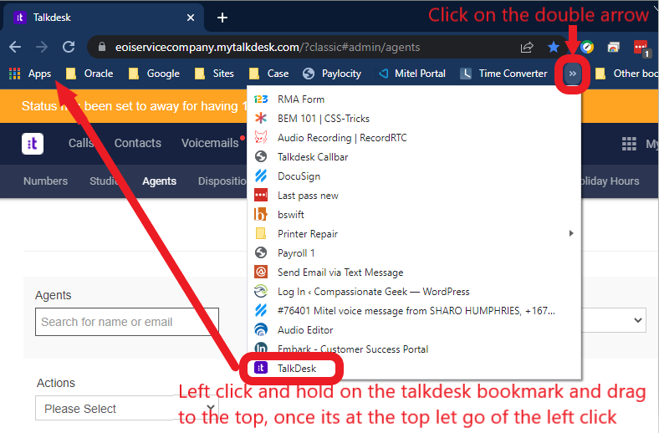The width and height of the screenshot is (659, 433).
Task: Select DocuSign bookmark
Action: 414,176
